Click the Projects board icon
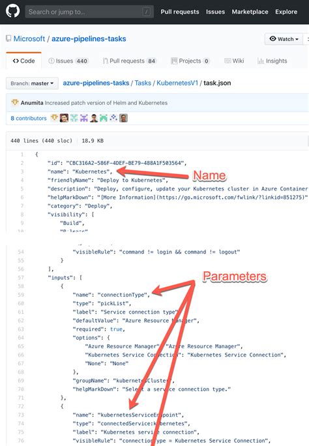Viewport: 309px width, 446px height. (174, 61)
